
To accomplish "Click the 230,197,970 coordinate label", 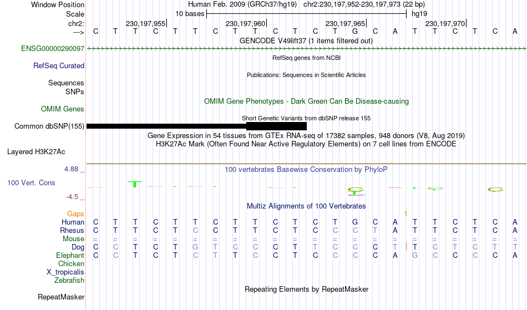I will pyautogui.click(x=445, y=24).
